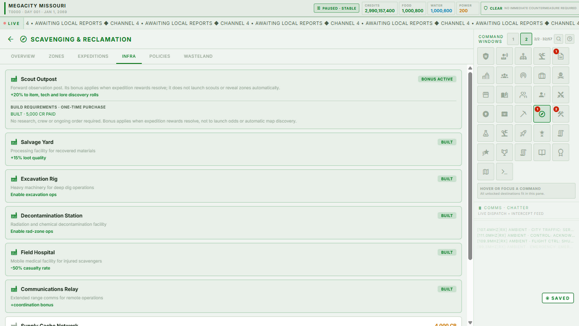Switch to command windows page 1
The width and height of the screenshot is (579, 326).
point(513,39)
